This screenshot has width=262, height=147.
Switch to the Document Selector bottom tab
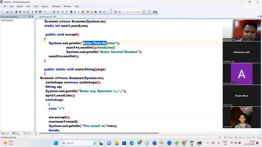[x=17, y=134]
